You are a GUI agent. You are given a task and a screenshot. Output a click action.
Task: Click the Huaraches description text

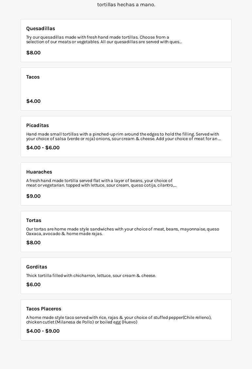(101, 183)
